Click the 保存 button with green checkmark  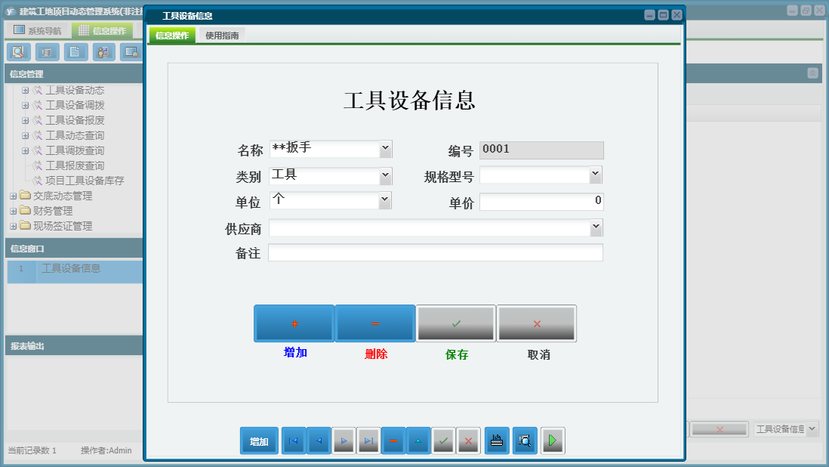pyautogui.click(x=455, y=323)
